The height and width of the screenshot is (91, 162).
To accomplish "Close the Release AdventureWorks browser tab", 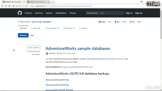I will coord(24,2).
